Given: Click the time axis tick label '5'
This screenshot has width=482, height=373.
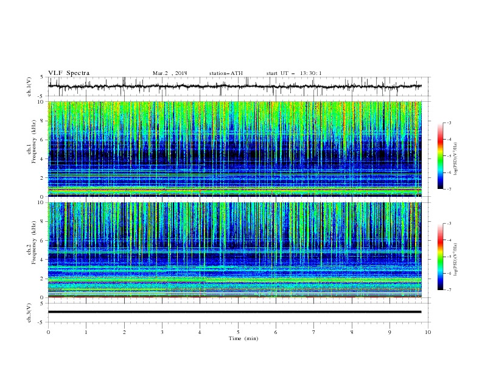Looking at the screenshot, I should point(238,332).
